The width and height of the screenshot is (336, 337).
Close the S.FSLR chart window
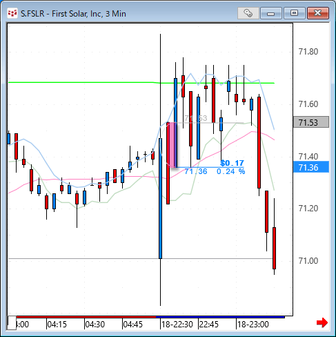pyautogui.click(x=318, y=13)
